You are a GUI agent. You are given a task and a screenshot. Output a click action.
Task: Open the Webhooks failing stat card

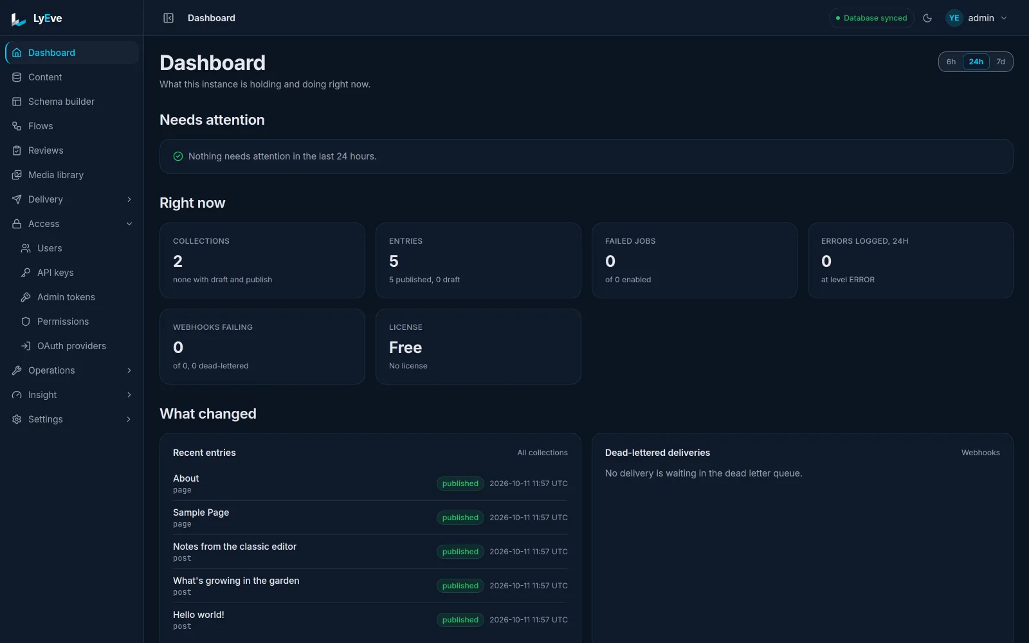point(262,347)
